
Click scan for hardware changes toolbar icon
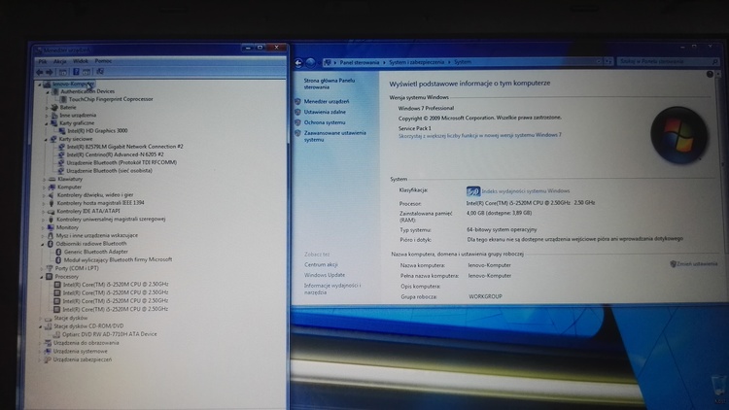pos(99,72)
